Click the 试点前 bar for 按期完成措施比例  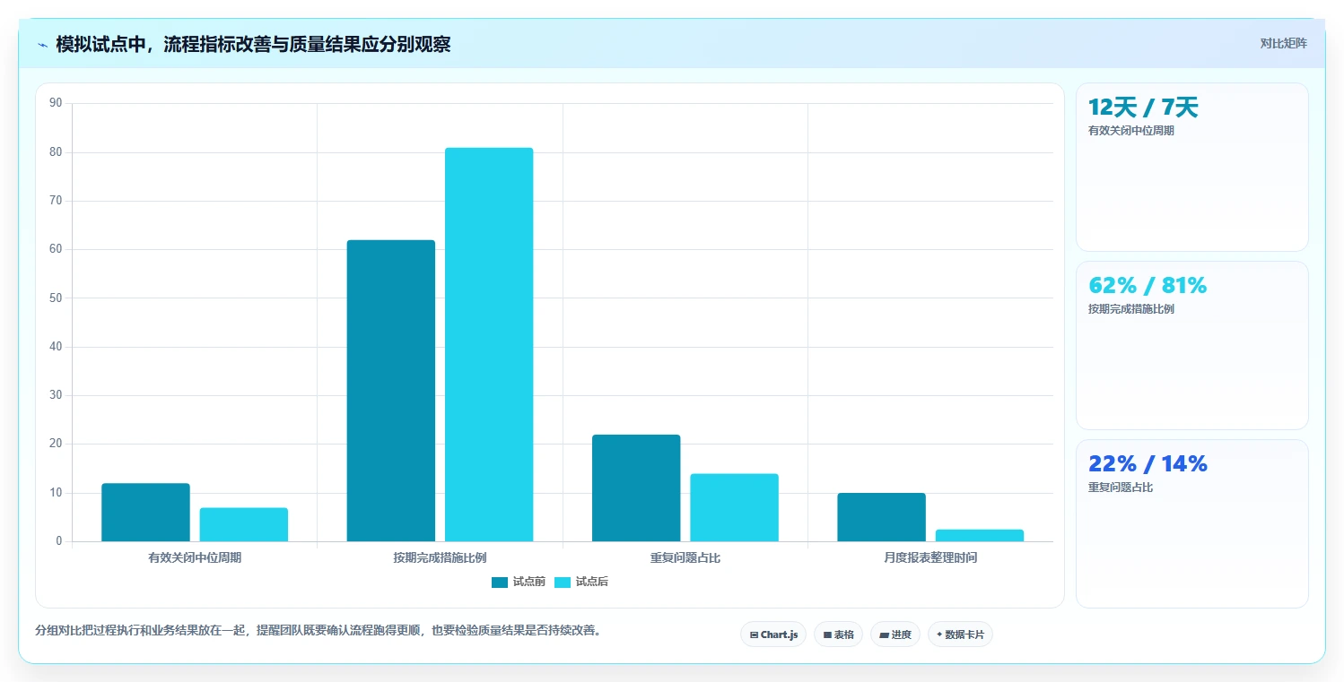[391, 391]
